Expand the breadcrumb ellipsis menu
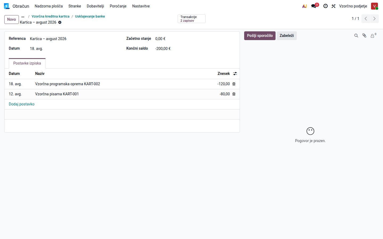 click(23, 17)
